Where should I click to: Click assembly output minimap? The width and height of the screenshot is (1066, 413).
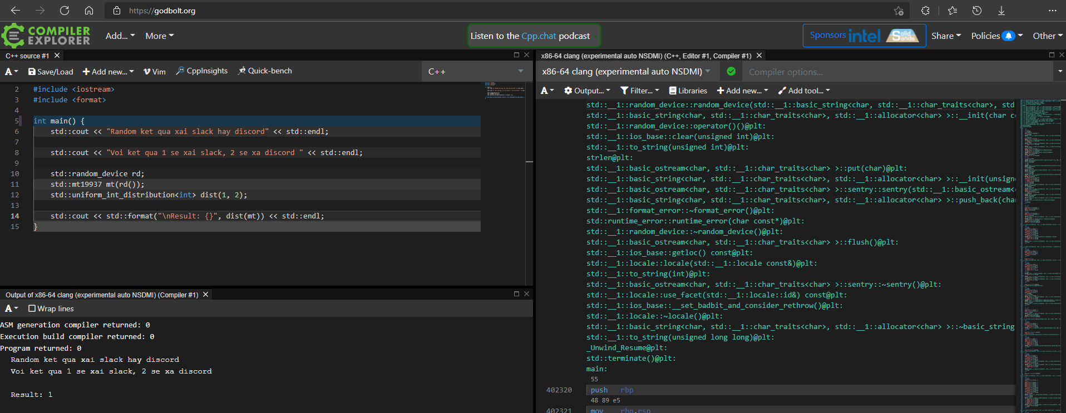[x=1040, y=256]
